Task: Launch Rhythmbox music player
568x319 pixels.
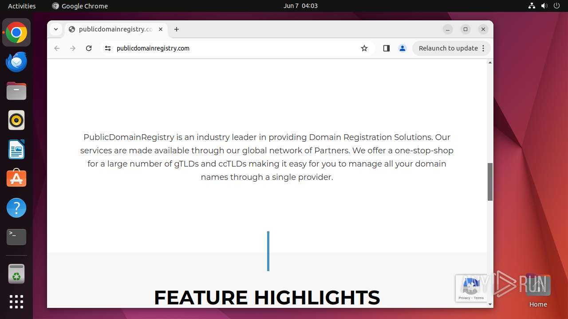Action: point(16,121)
